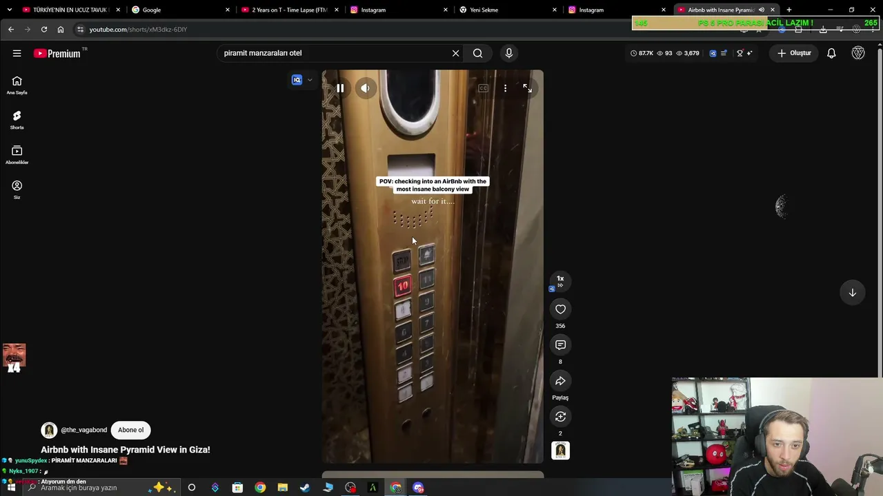Open the vidIQ sparkle AI icon
Screen dimensions: 883x496
pyautogui.click(x=749, y=53)
